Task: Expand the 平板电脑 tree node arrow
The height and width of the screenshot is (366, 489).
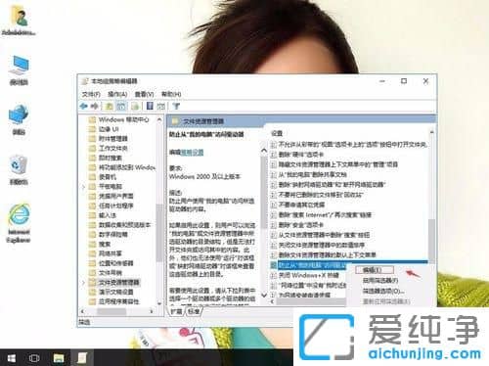Action: [83, 187]
